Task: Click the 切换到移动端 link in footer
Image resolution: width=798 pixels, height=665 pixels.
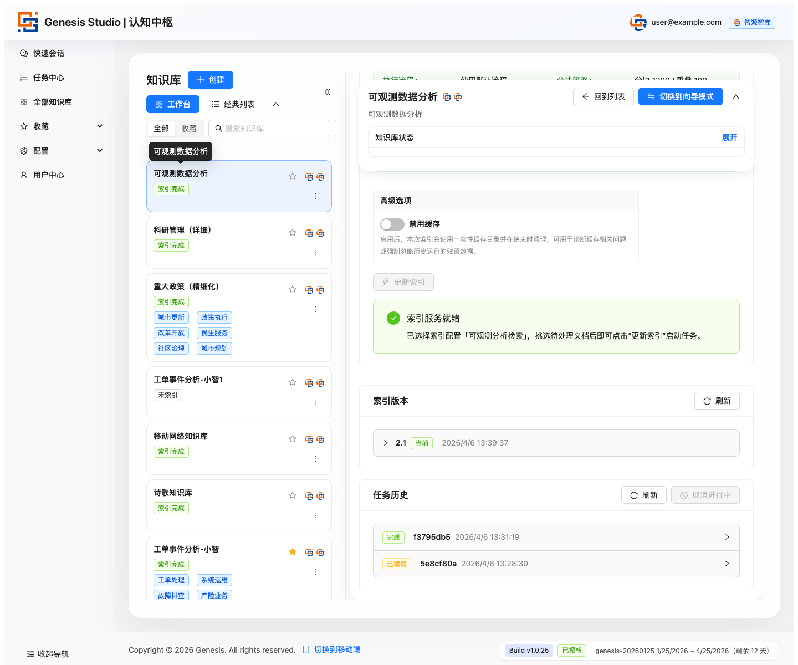Action: click(337, 649)
